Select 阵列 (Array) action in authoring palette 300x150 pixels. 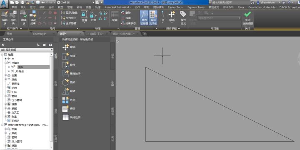coord(69,100)
